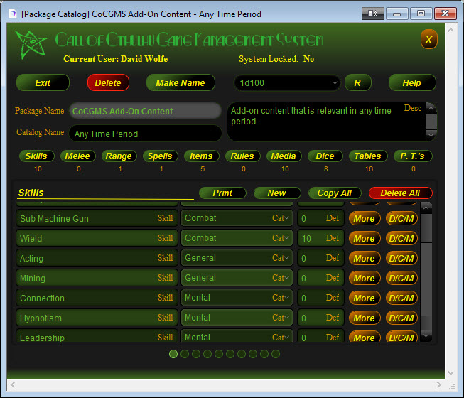This screenshot has width=464, height=398.
Task: Click D/C/M for Mining skill
Action: pos(401,278)
